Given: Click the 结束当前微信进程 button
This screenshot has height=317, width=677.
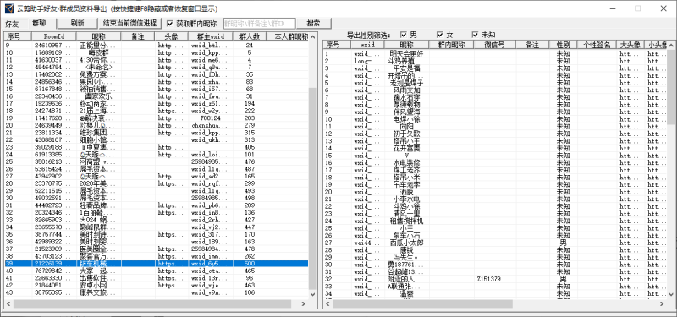Looking at the screenshot, I should (130, 23).
